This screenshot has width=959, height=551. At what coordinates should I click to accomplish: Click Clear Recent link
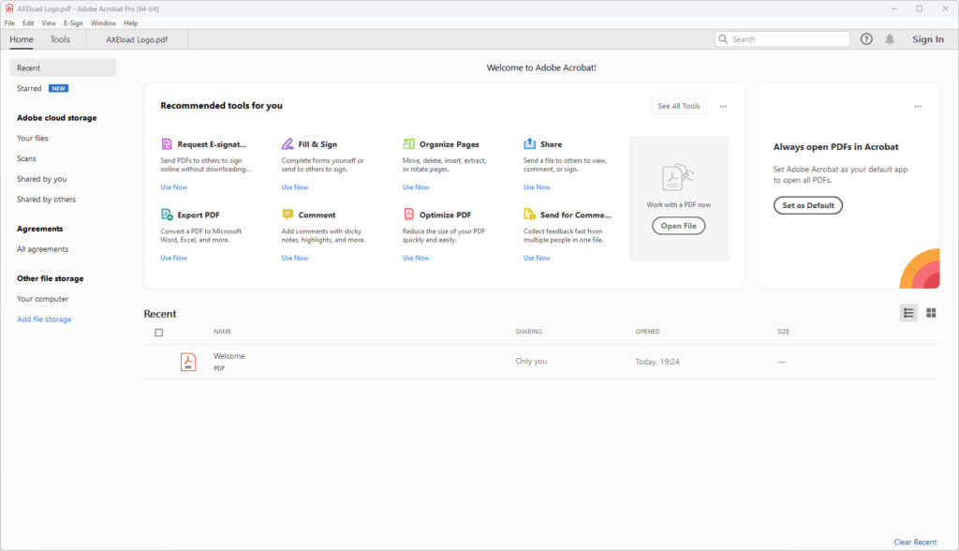(915, 542)
